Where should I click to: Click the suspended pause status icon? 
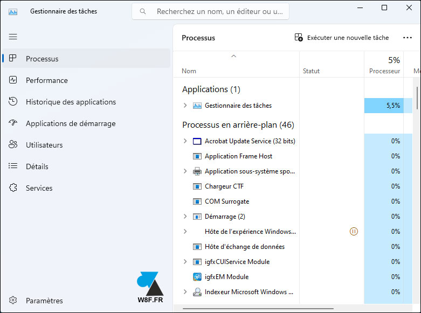coord(354,231)
